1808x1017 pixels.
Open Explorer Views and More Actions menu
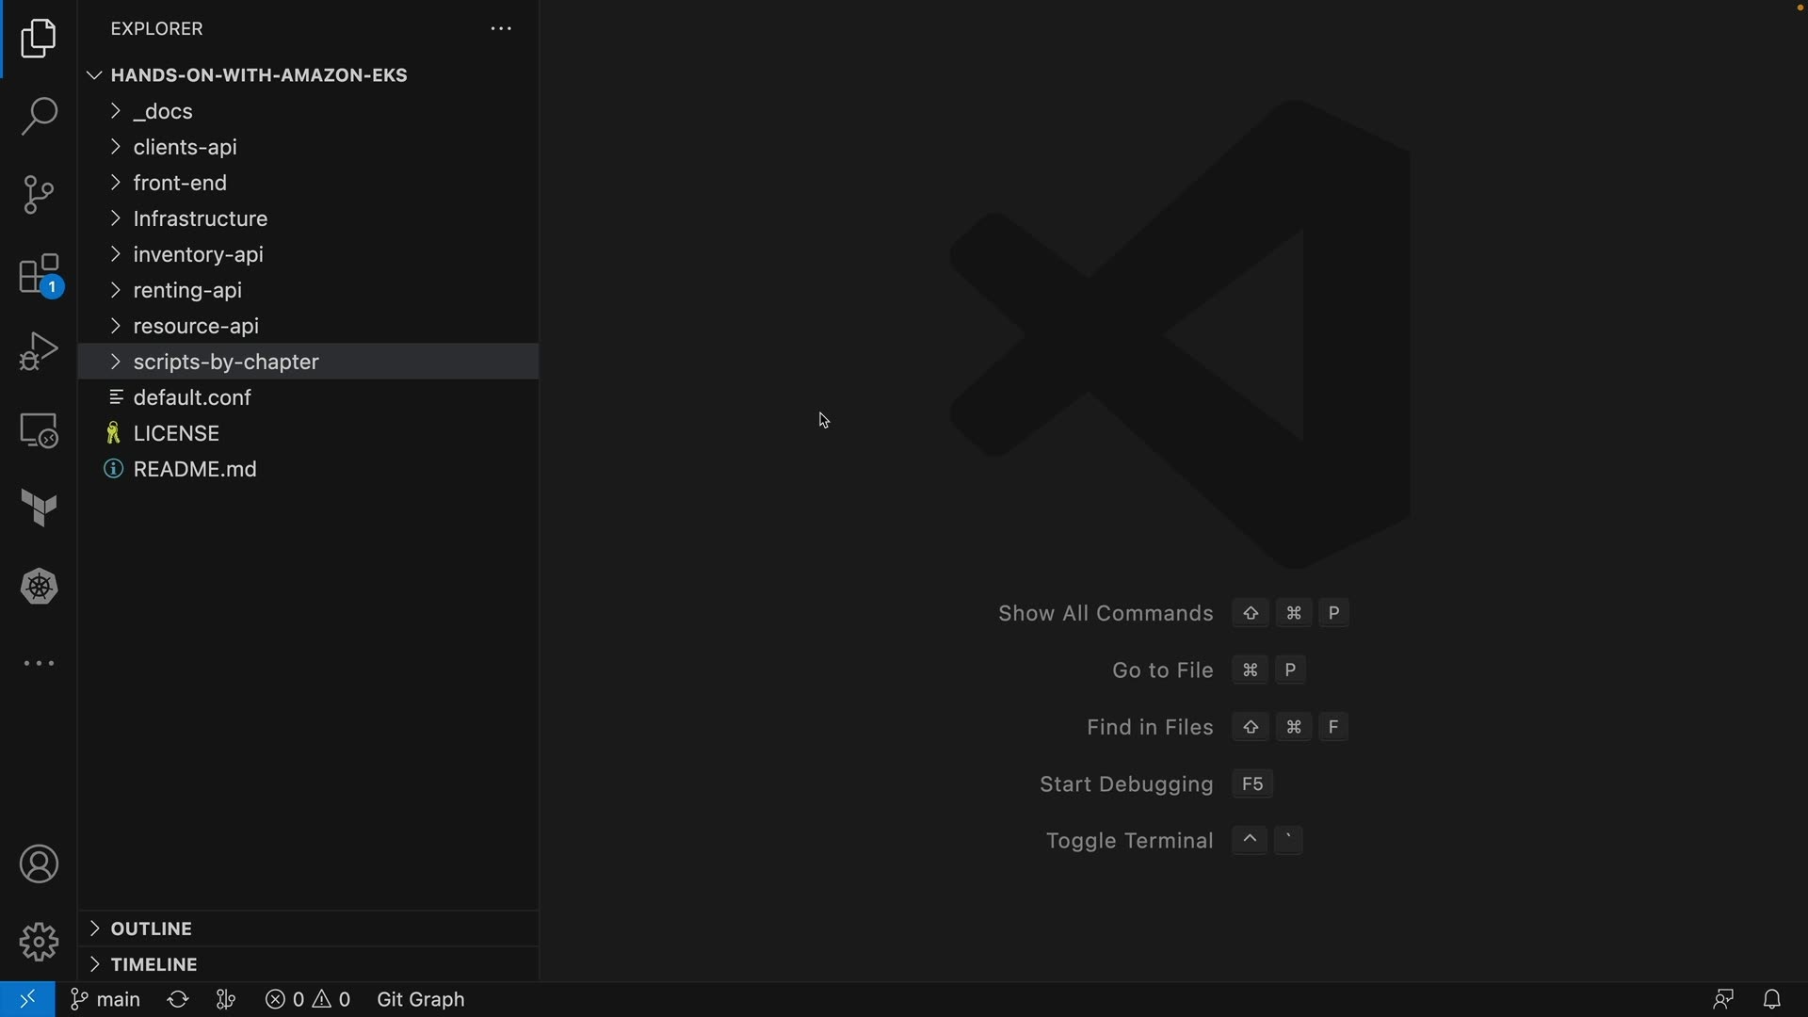click(501, 29)
